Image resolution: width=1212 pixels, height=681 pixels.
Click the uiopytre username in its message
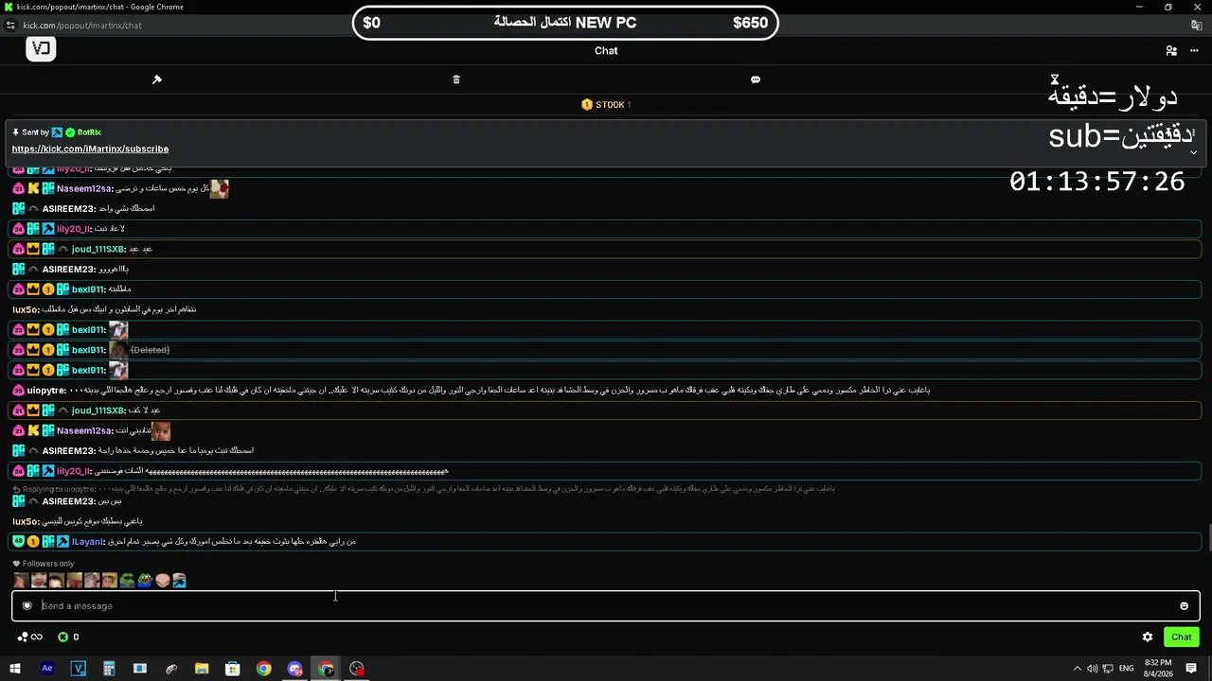[x=45, y=391]
